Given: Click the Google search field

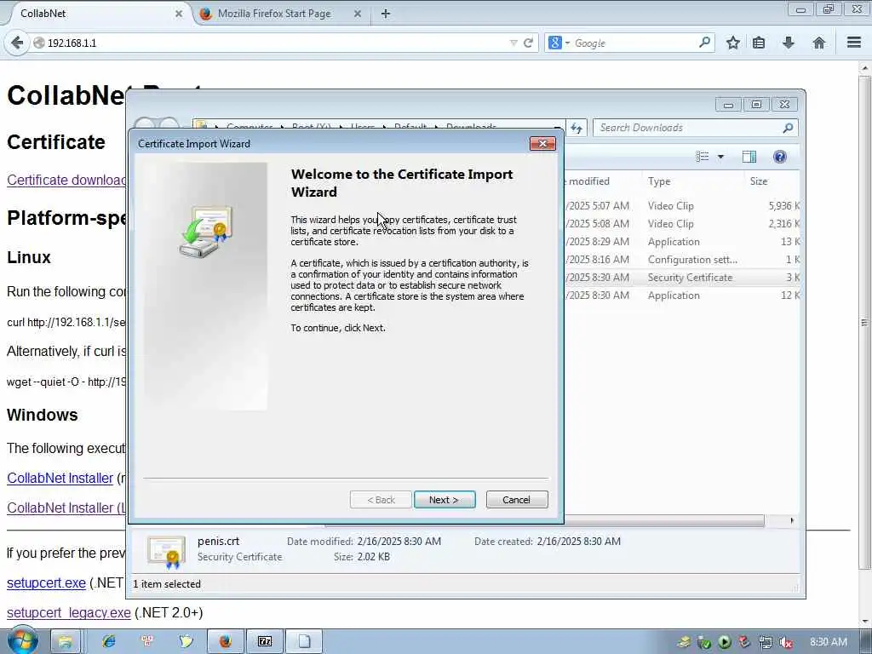Looking at the screenshot, I should [634, 43].
